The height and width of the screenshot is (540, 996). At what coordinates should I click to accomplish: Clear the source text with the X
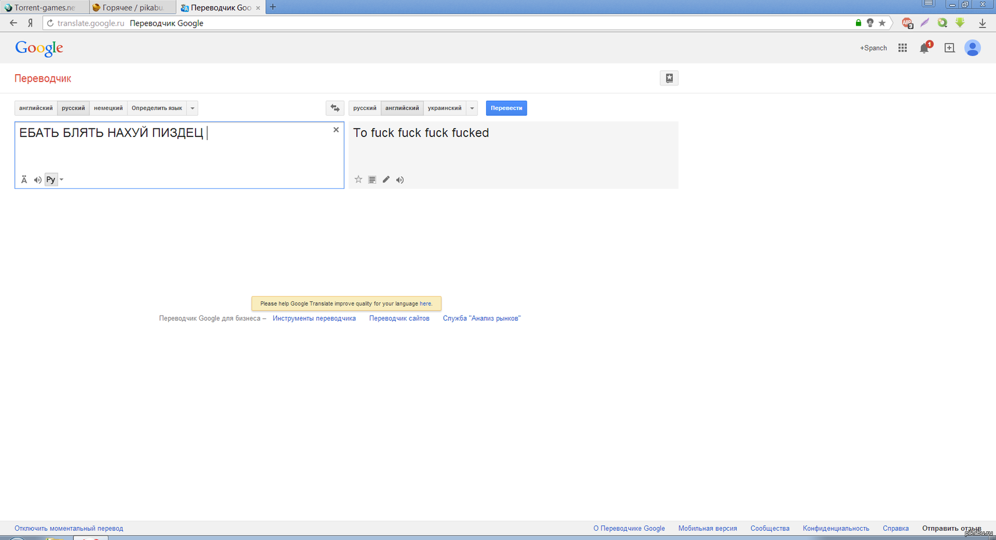coord(336,130)
